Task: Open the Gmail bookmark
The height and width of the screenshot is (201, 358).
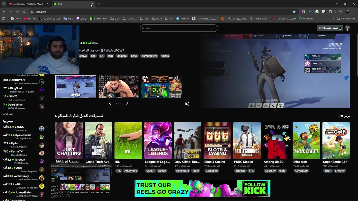Action: pyautogui.click(x=16, y=19)
